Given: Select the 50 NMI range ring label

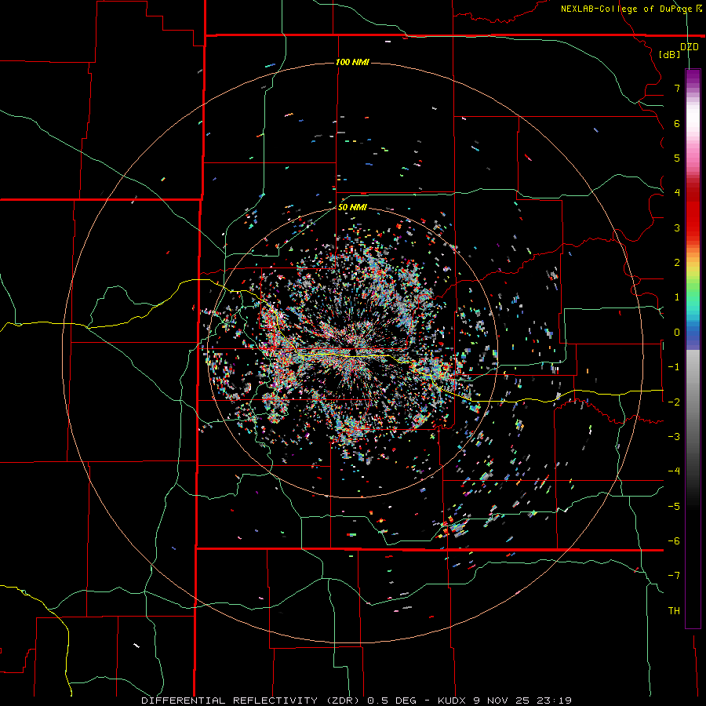Looking at the screenshot, I should point(352,207).
